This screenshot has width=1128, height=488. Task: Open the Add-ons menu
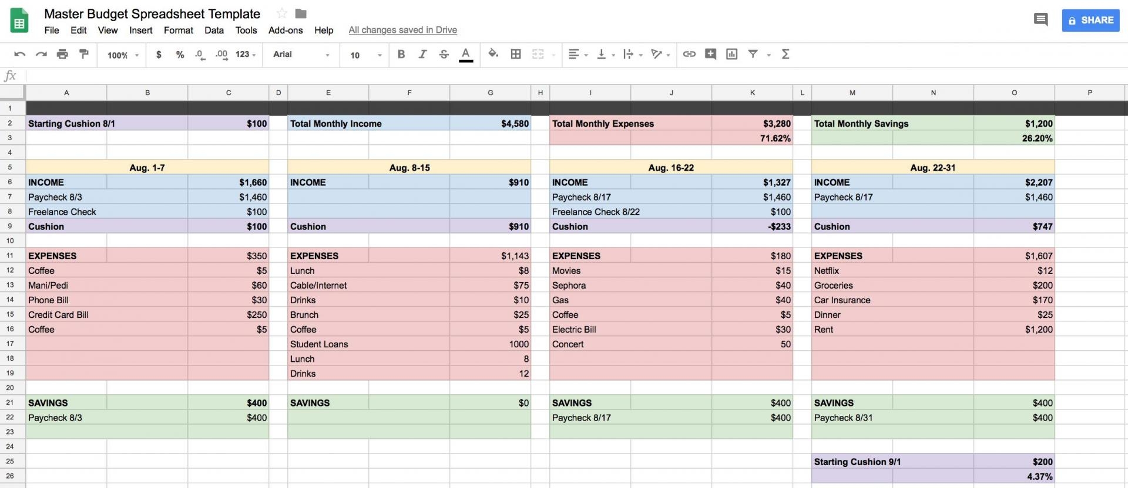click(x=286, y=30)
